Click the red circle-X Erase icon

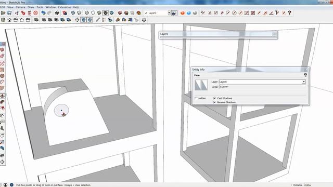pos(35,13)
